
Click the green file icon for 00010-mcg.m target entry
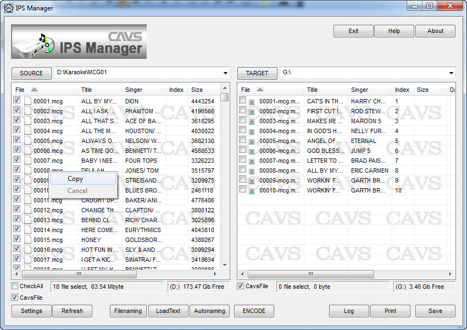[252, 191]
